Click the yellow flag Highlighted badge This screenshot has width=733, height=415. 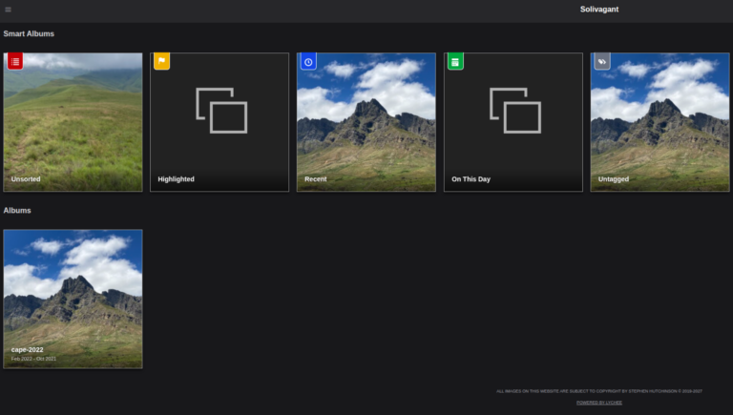[x=161, y=61]
